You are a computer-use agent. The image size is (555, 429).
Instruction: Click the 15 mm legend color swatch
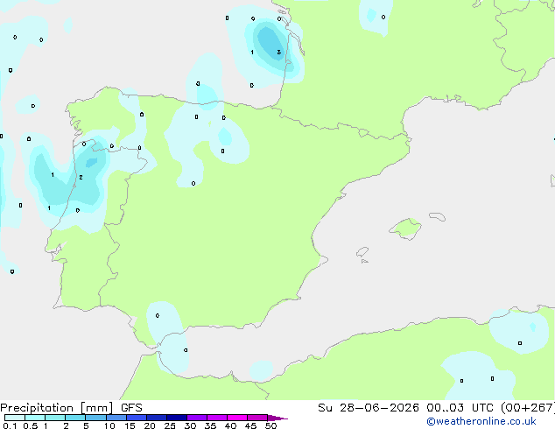(137, 418)
